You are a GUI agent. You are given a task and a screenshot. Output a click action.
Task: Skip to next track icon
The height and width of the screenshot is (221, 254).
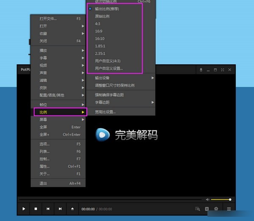pos(60,209)
